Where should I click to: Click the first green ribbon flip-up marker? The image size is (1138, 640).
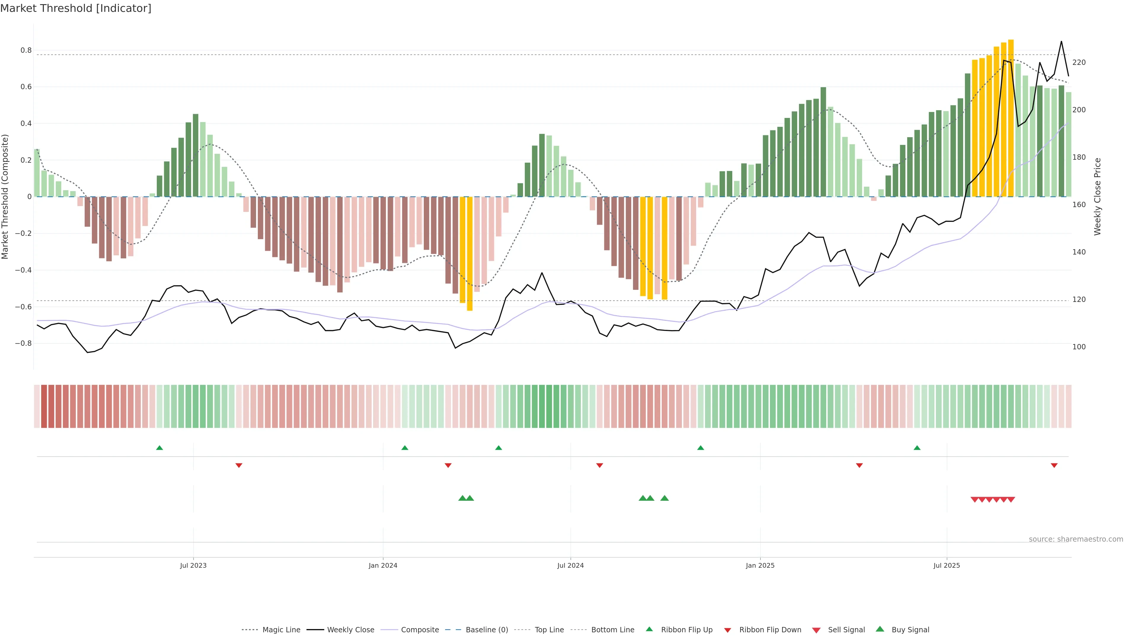pos(159,448)
